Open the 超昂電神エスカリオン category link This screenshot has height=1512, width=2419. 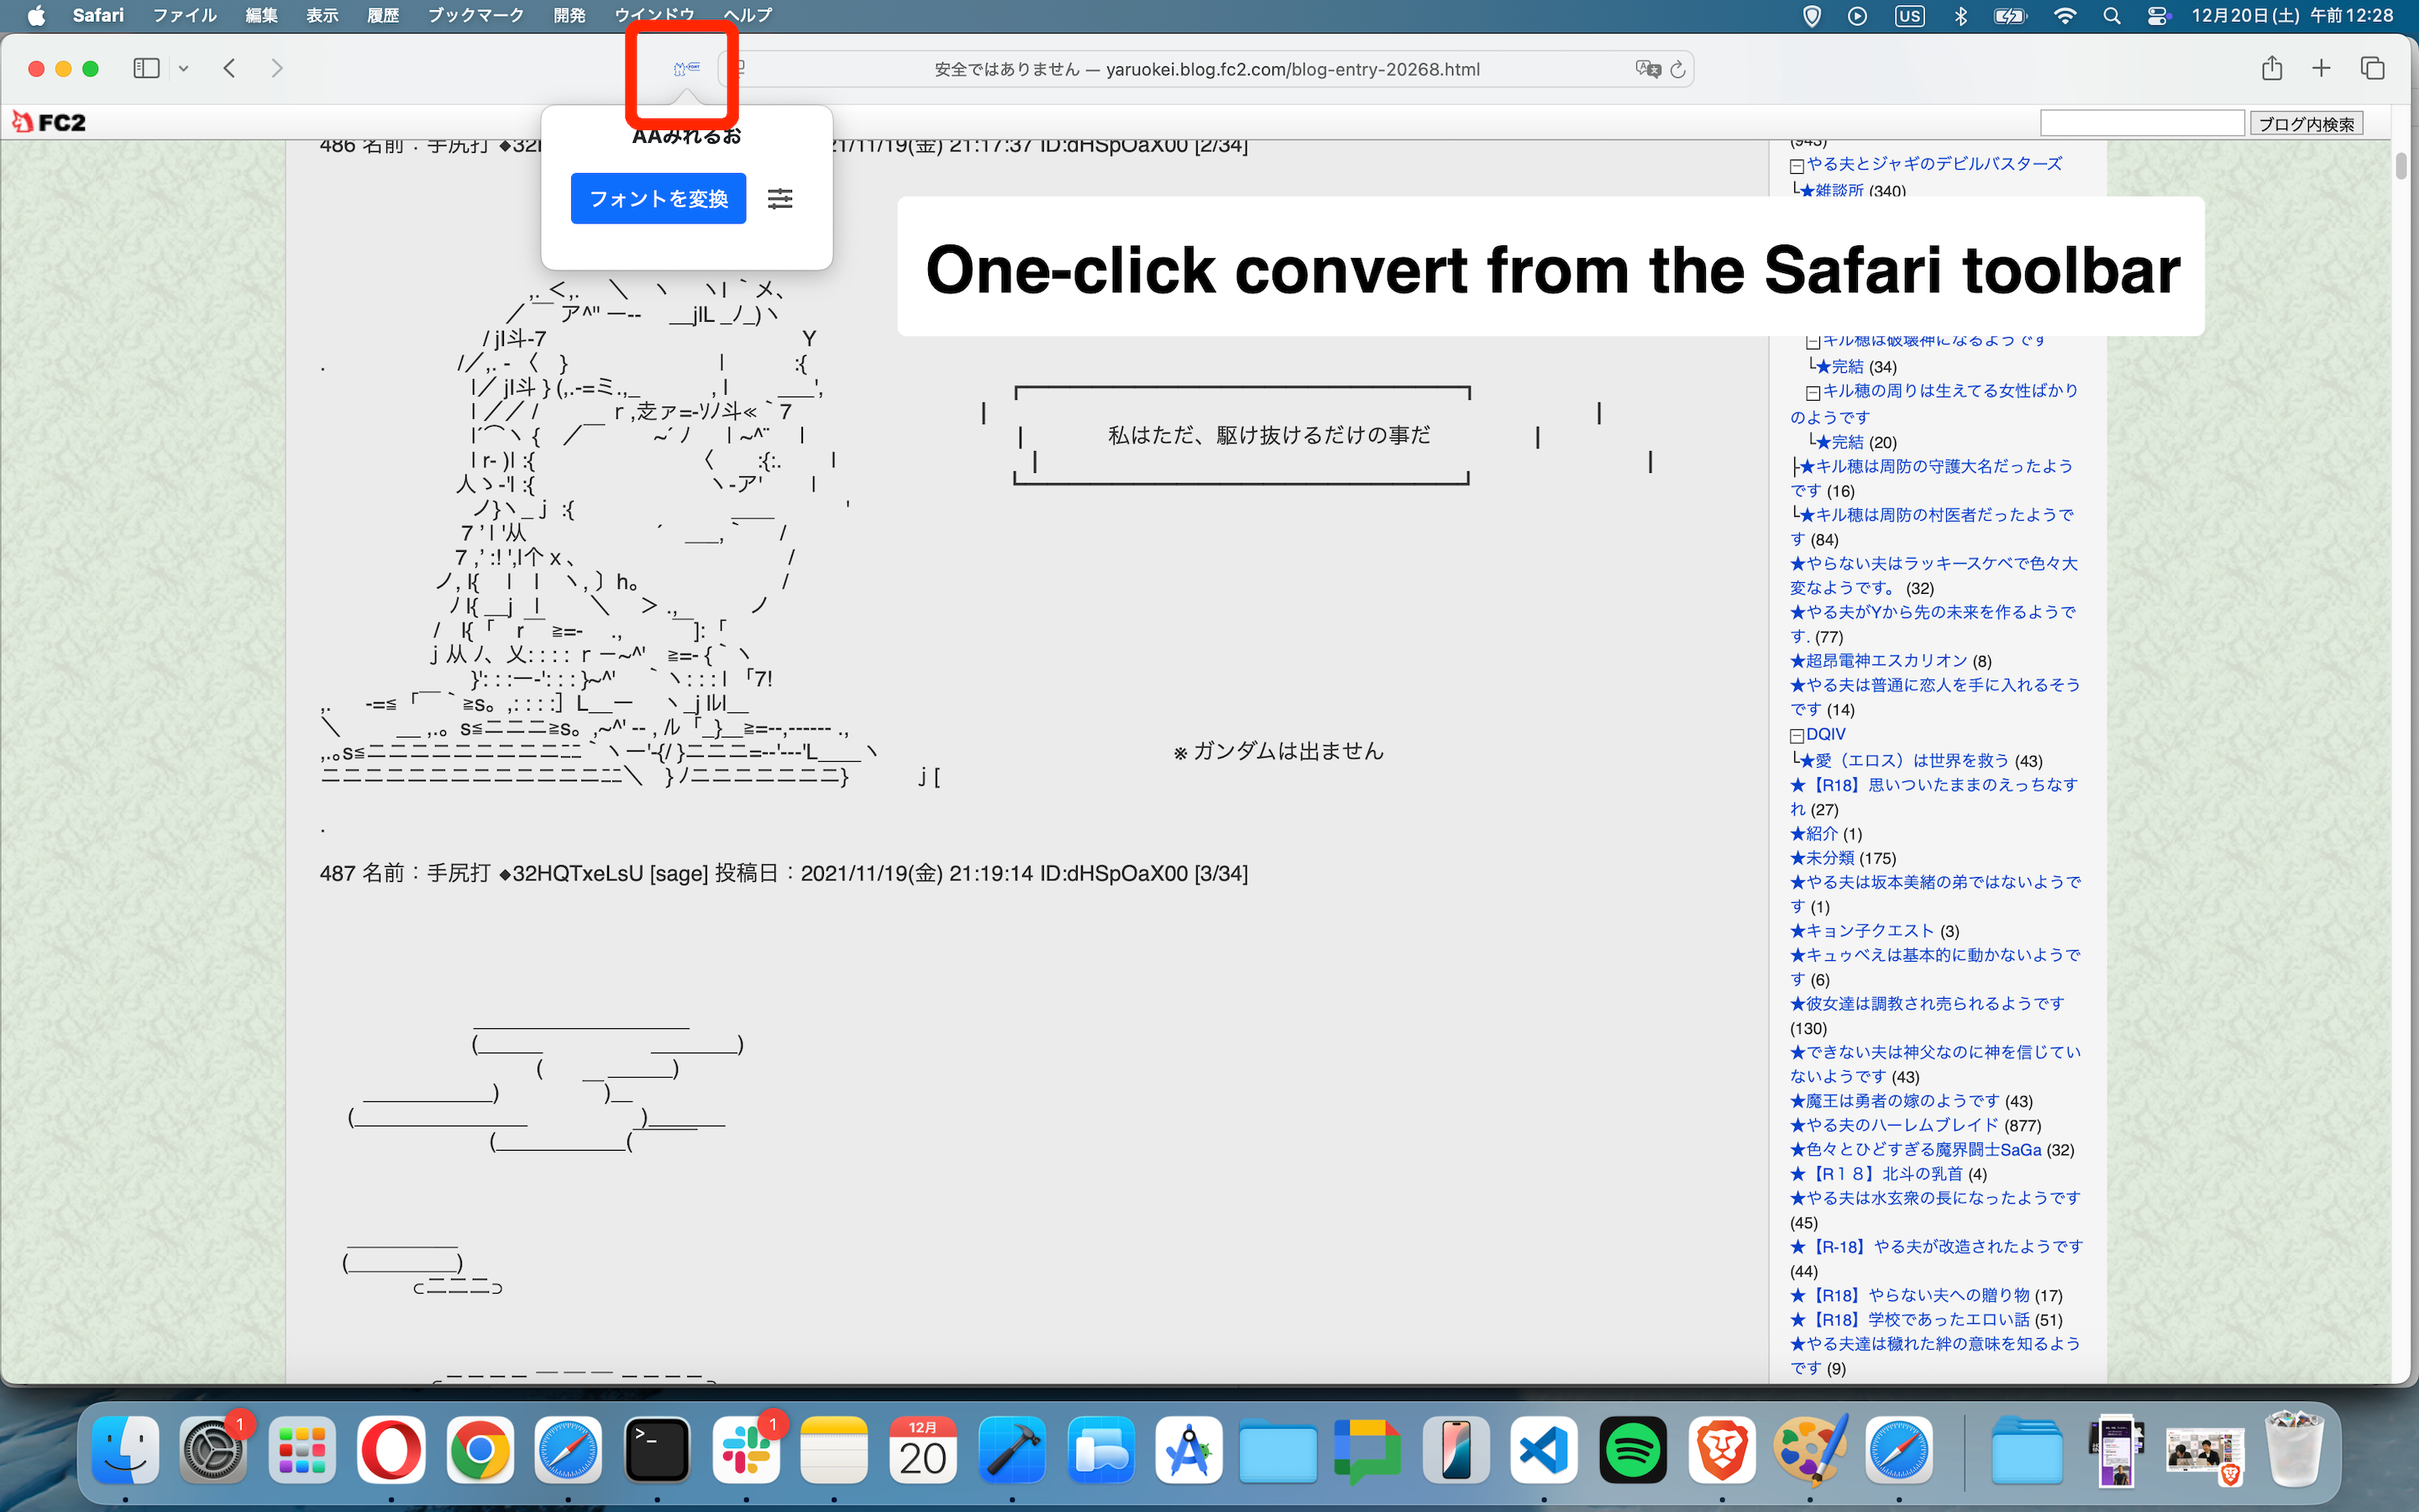1879,660
